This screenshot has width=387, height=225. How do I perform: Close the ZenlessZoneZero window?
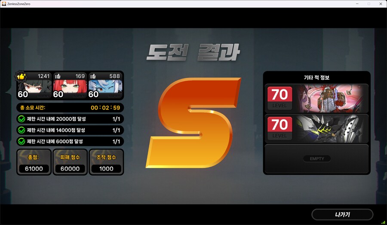381,4
